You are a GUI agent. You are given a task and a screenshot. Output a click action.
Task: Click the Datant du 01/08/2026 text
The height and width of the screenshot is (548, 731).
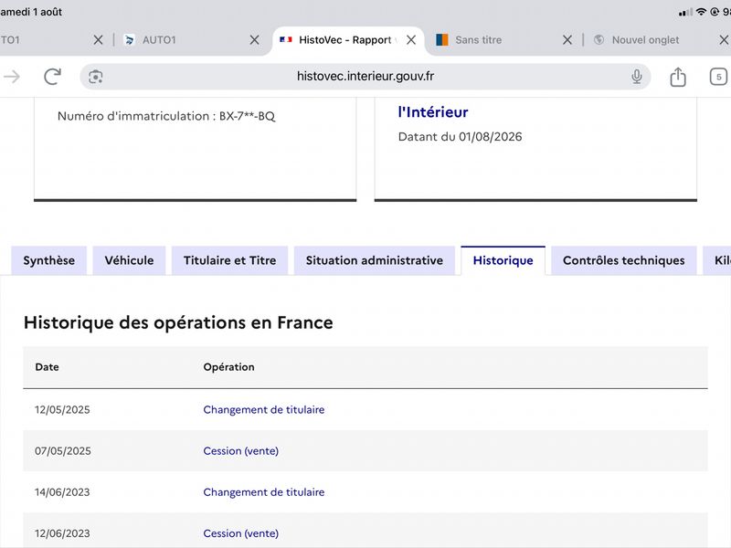461,136
